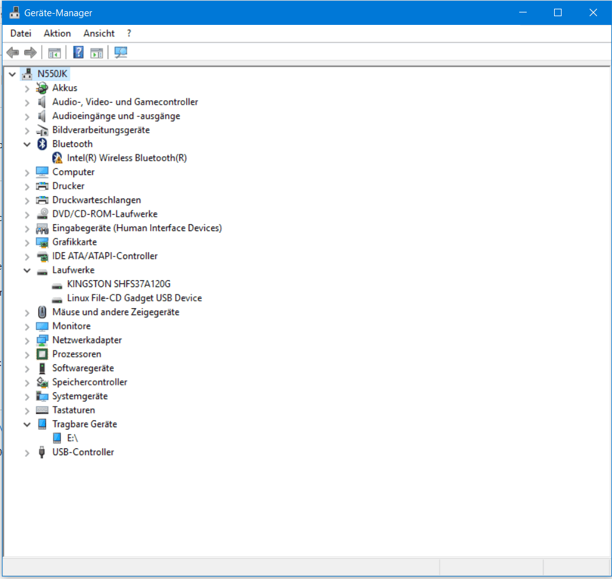612x579 pixels.
Task: Expand the USB-Controller category
Action: [x=27, y=453]
